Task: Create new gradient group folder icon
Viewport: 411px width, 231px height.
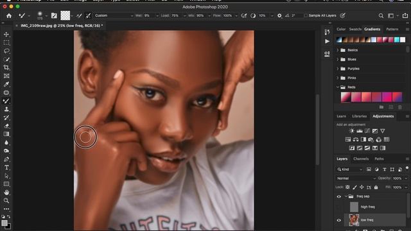Action: pos(381,107)
